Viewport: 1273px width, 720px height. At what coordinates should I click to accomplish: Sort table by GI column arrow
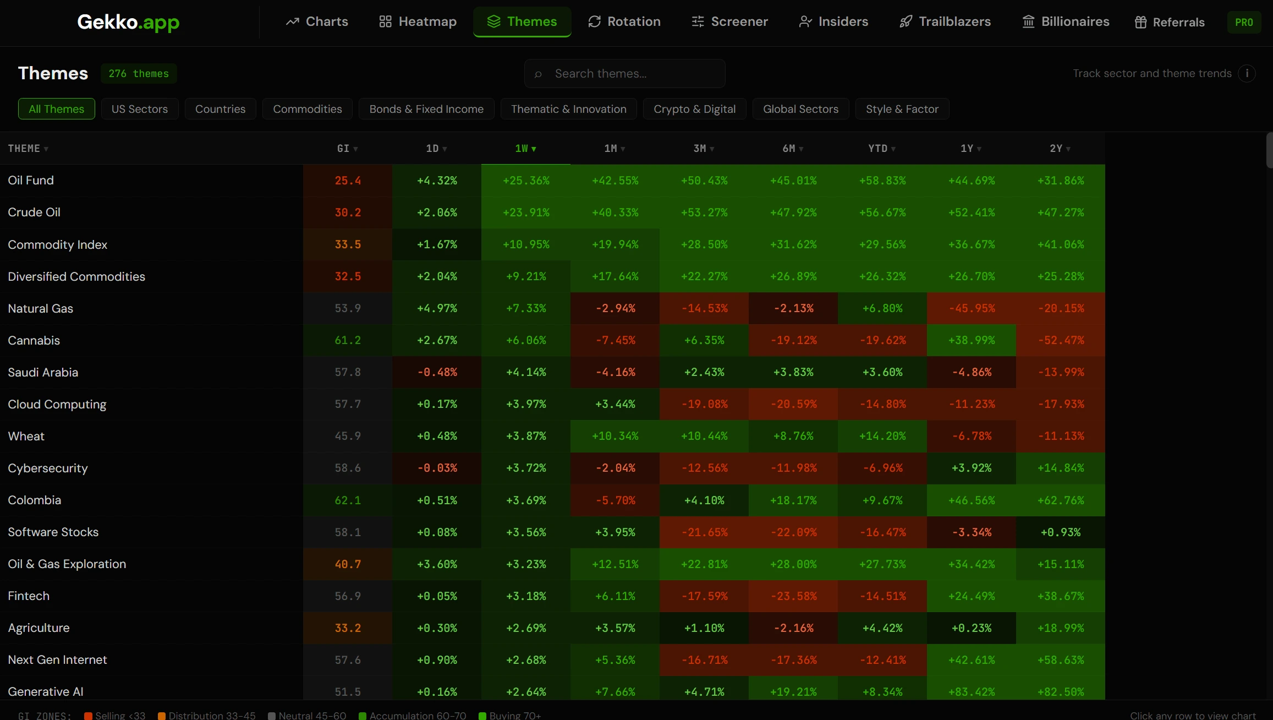(x=355, y=149)
